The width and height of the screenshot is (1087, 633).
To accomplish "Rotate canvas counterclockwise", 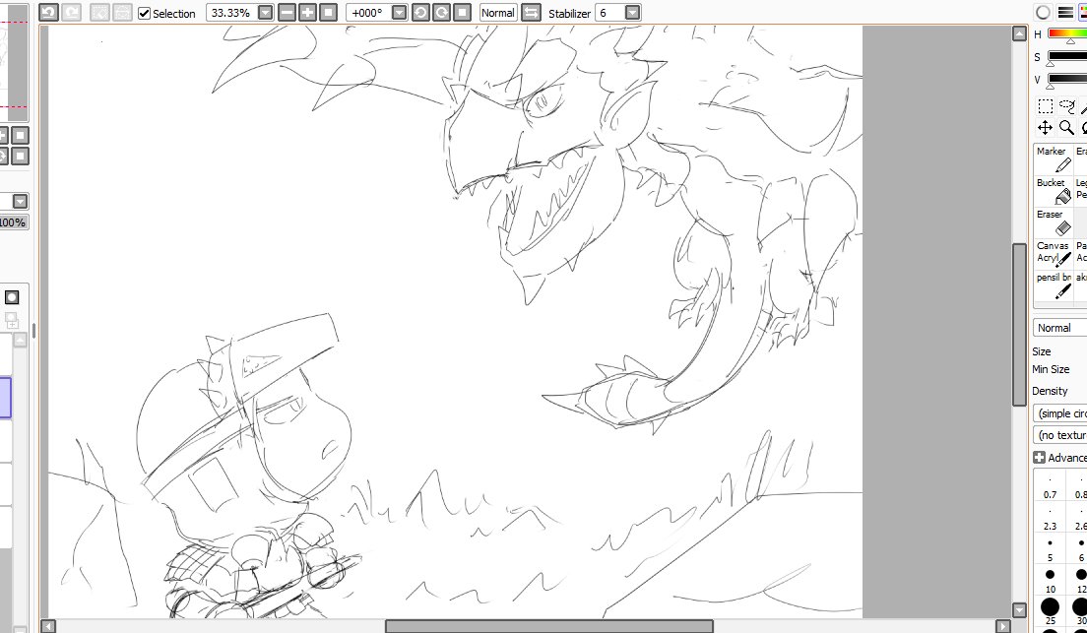I will coord(420,13).
